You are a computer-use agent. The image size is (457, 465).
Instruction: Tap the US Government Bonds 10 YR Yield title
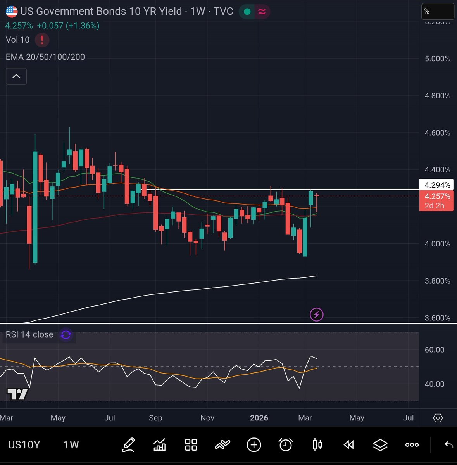pos(101,11)
